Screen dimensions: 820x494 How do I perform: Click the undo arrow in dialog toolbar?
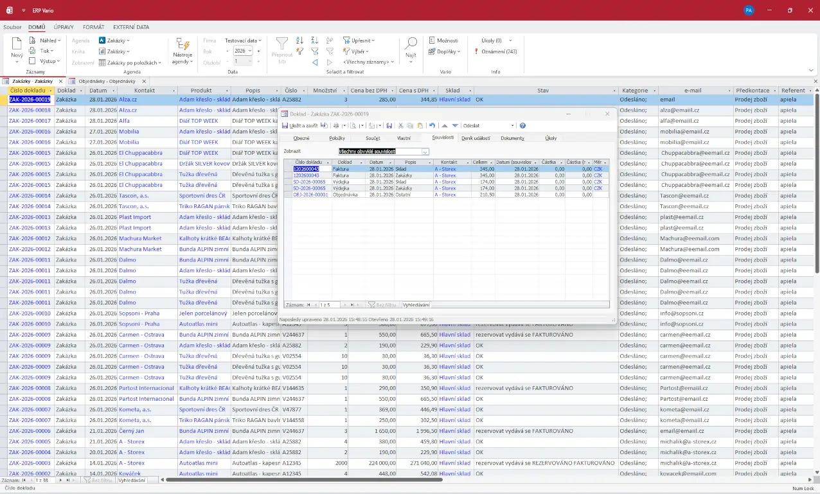point(432,126)
